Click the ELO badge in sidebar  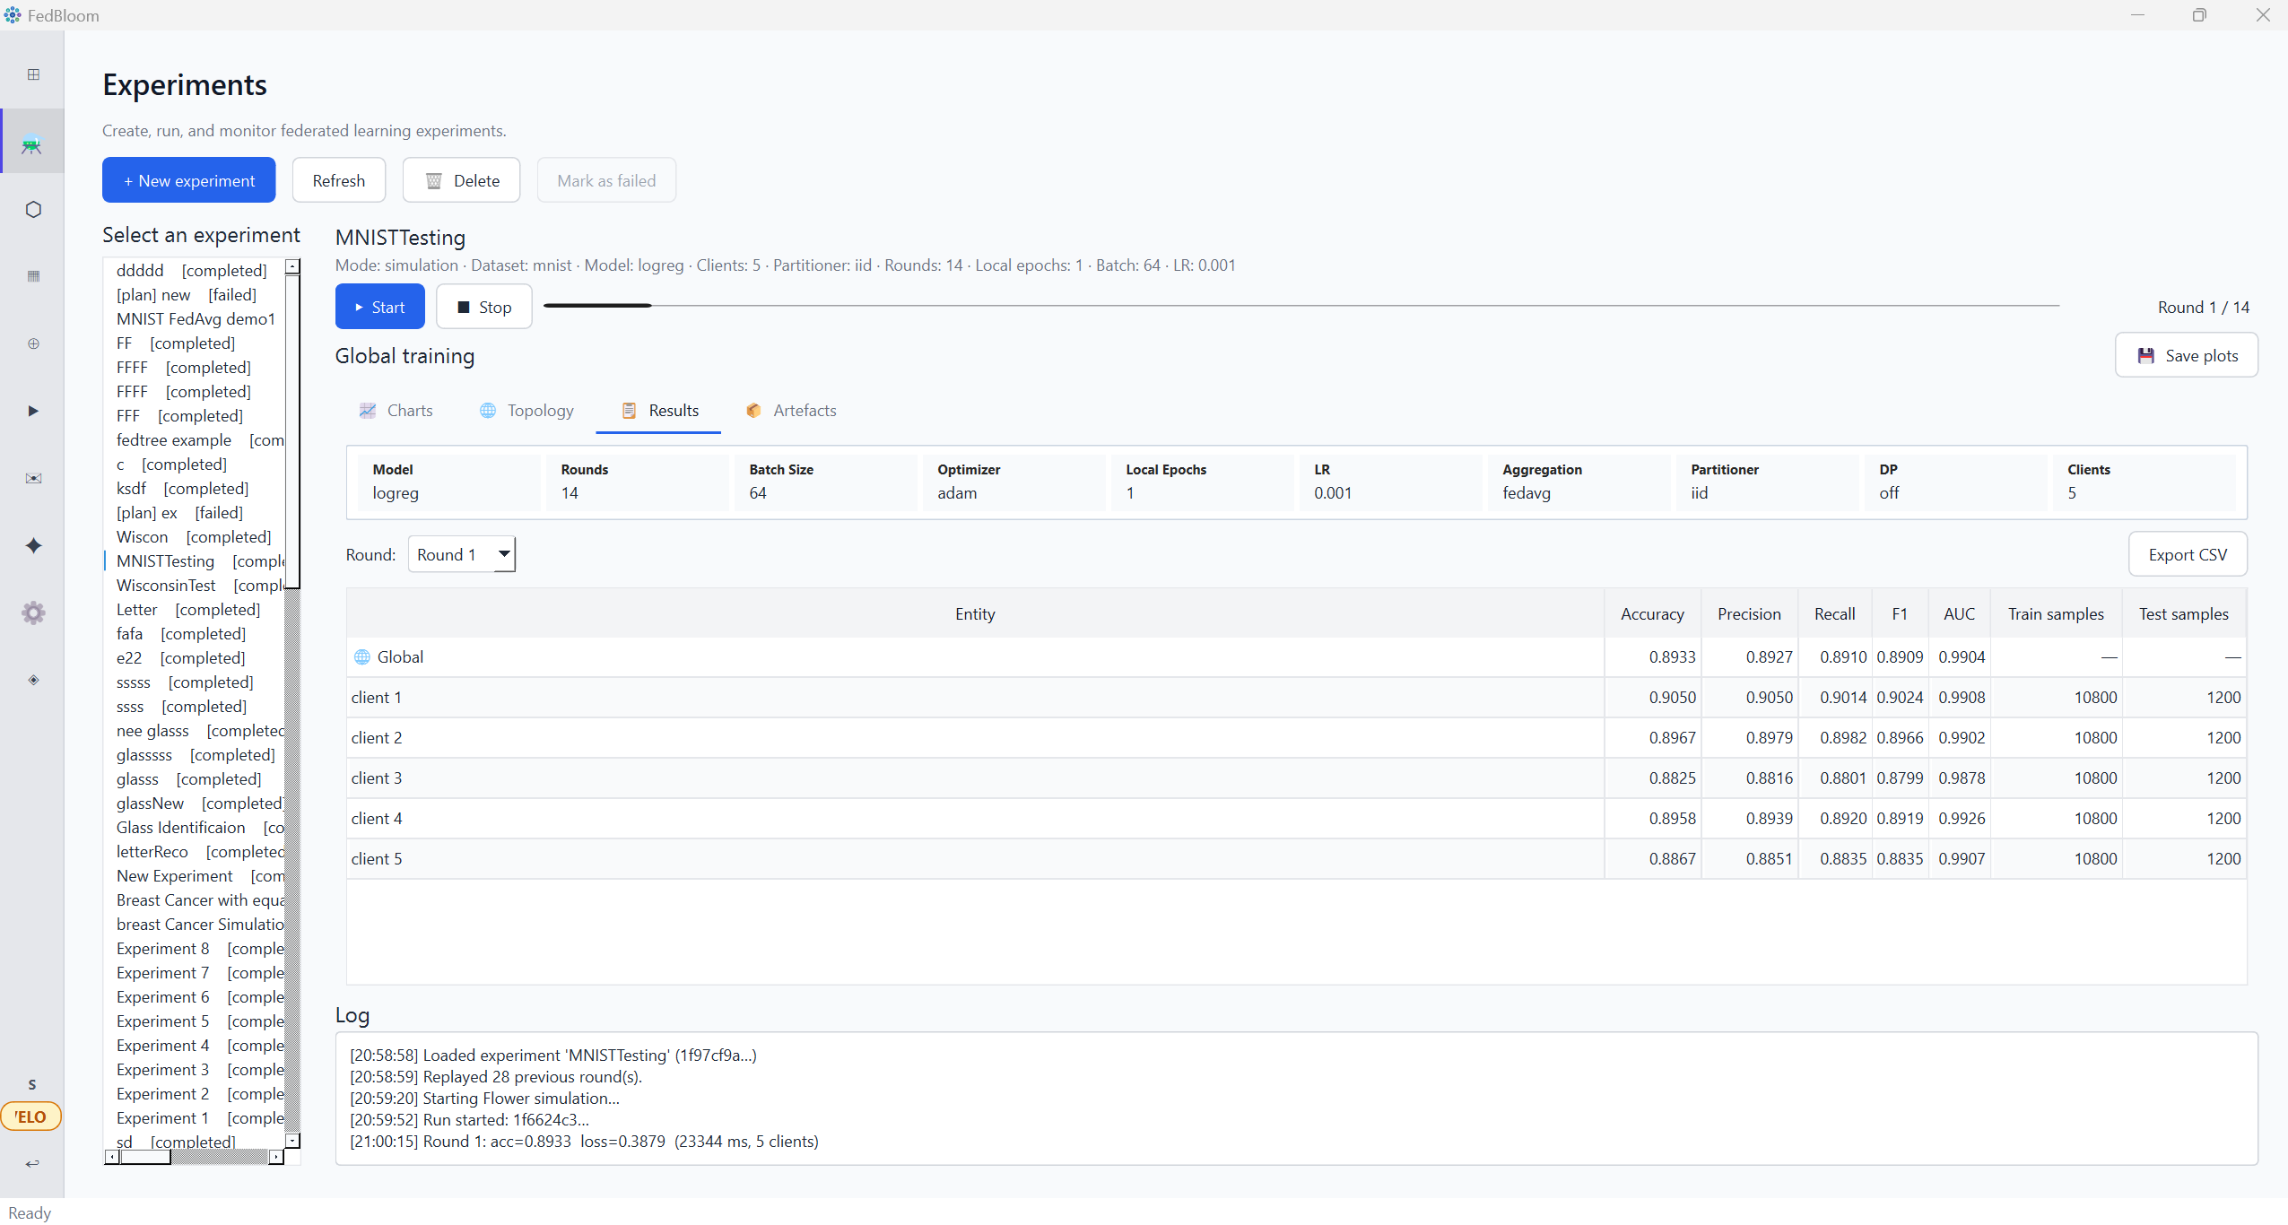point(31,1116)
